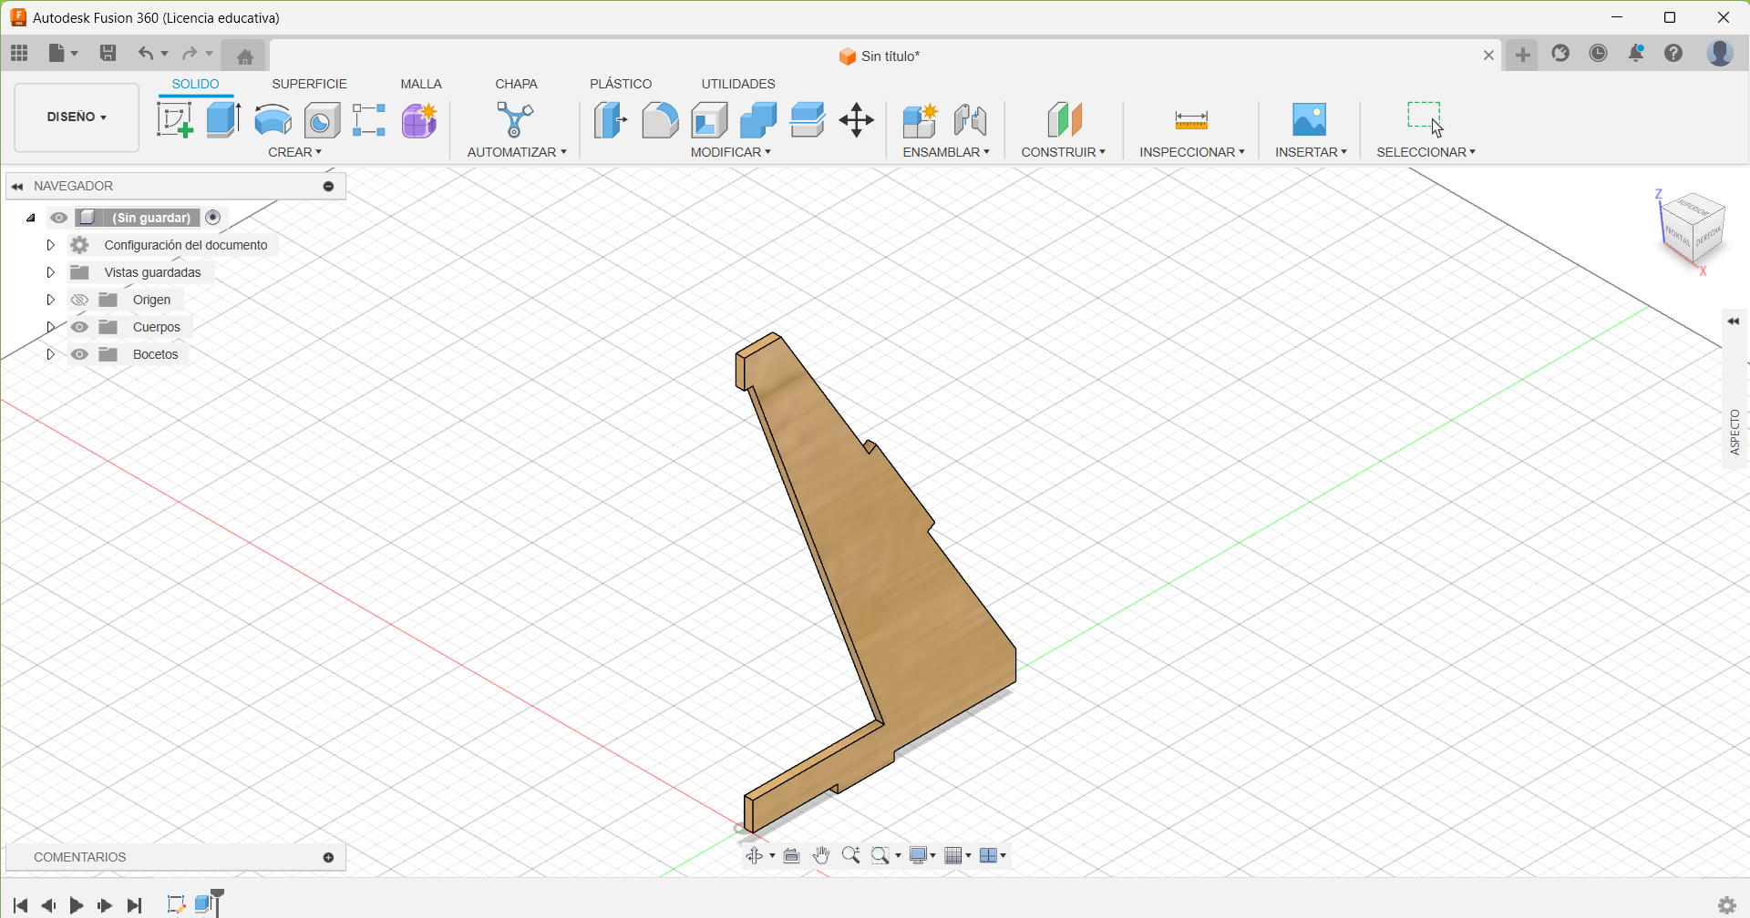Expand the Bocetos node
The image size is (1750, 918).
[x=50, y=354]
